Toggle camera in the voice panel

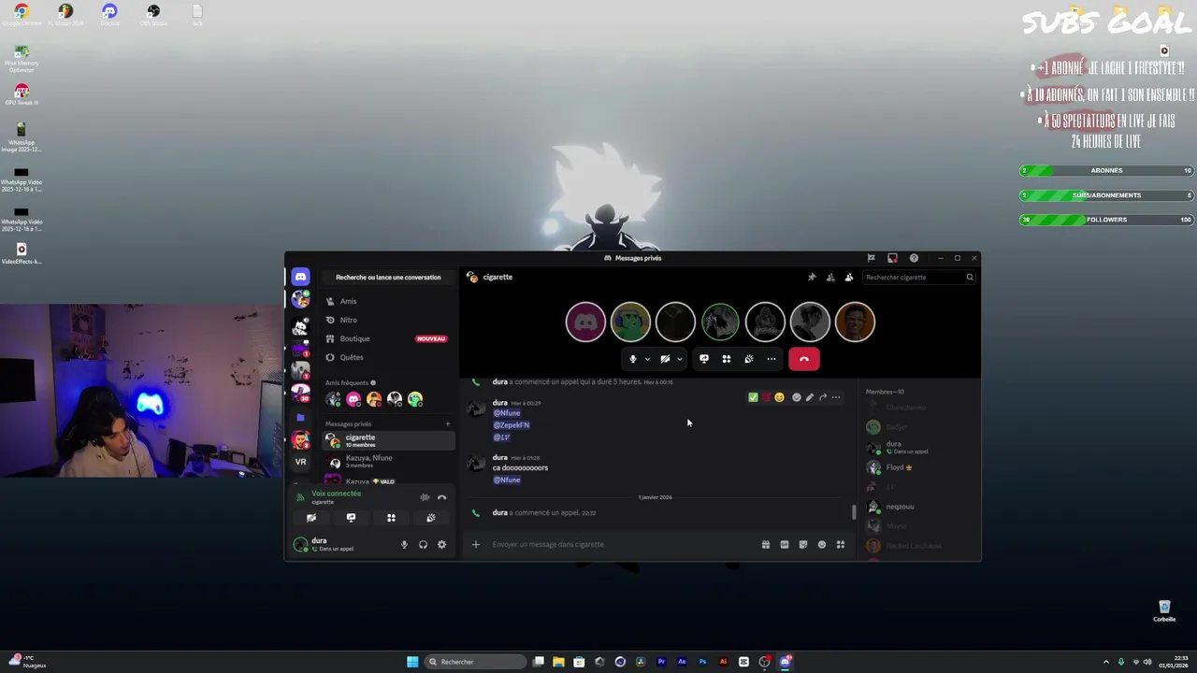(311, 518)
